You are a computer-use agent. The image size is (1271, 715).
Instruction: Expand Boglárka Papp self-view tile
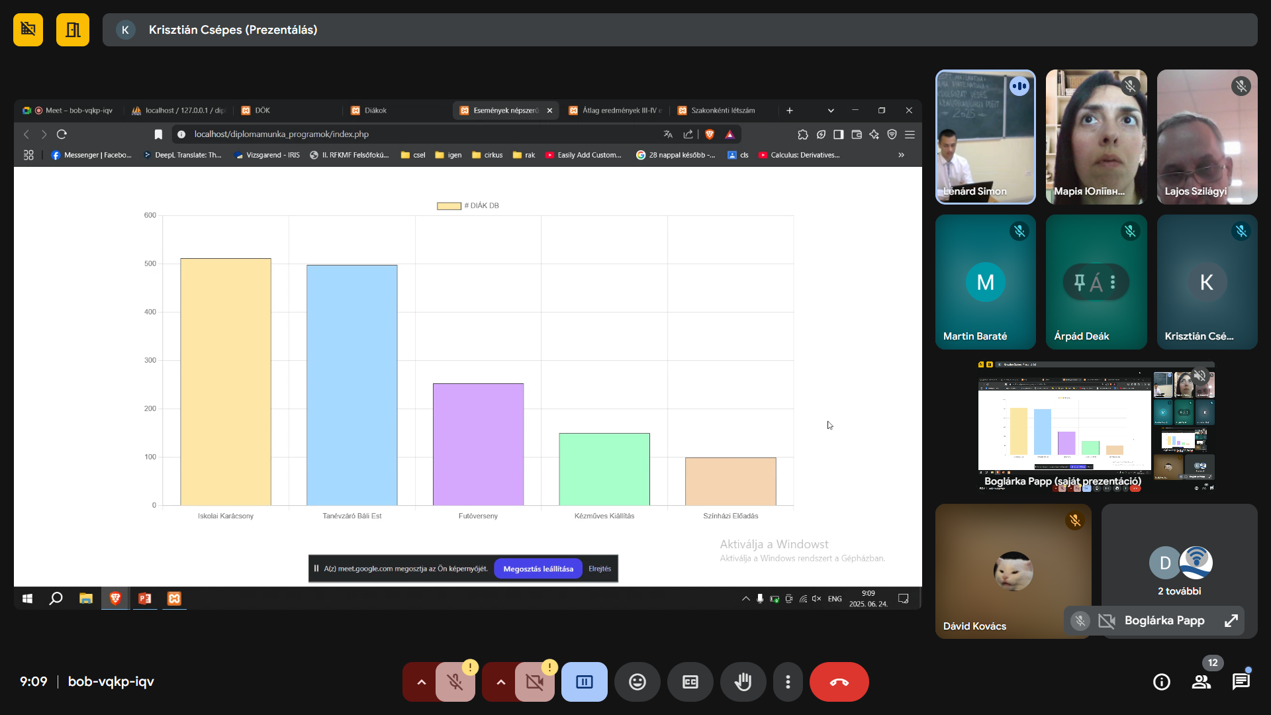coord(1231,620)
